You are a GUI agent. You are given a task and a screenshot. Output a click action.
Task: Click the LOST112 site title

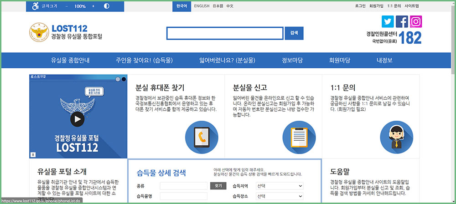point(69,29)
